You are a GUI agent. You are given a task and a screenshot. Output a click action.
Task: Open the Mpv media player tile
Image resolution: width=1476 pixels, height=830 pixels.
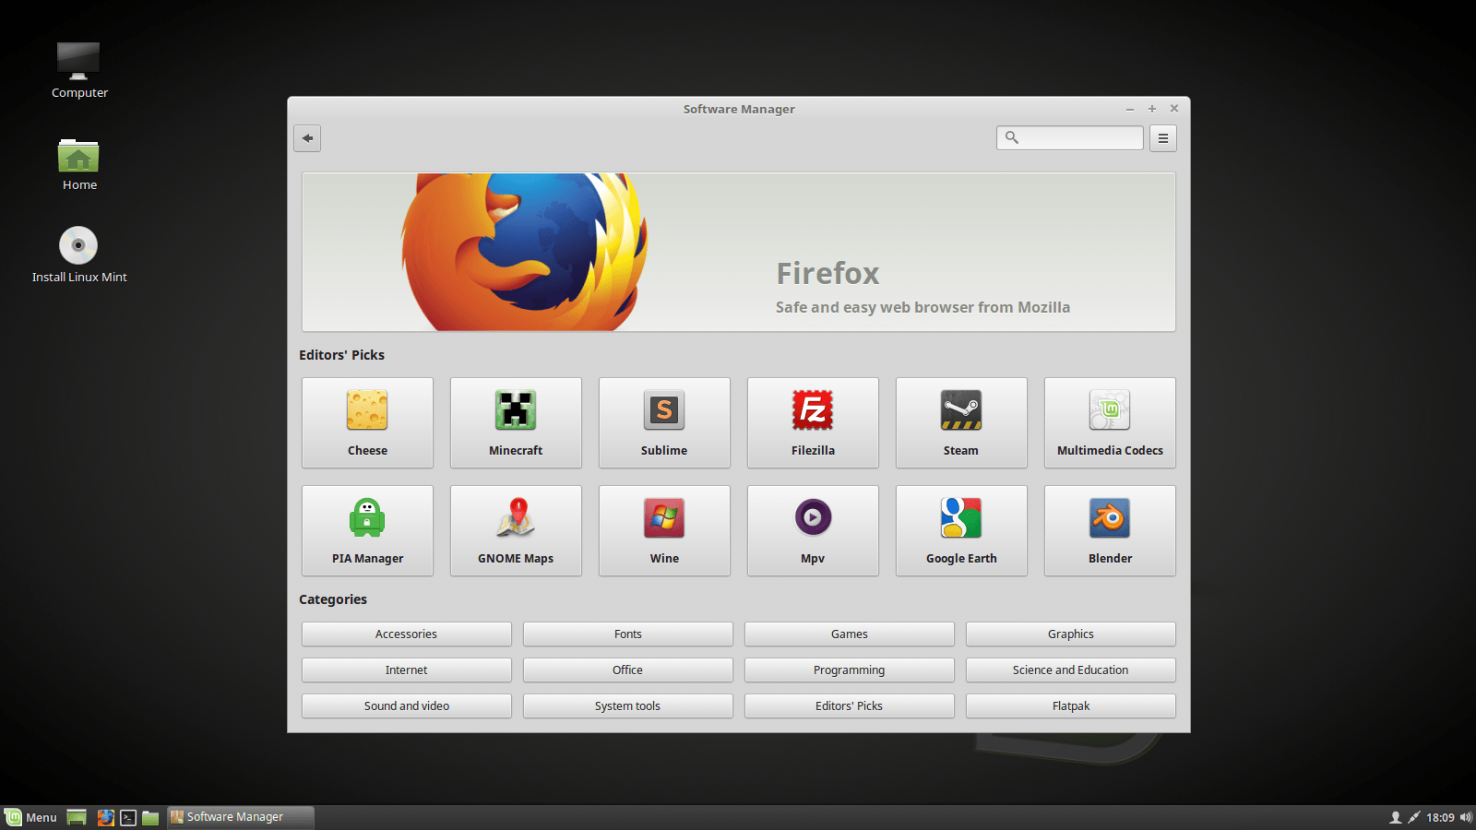pyautogui.click(x=813, y=530)
